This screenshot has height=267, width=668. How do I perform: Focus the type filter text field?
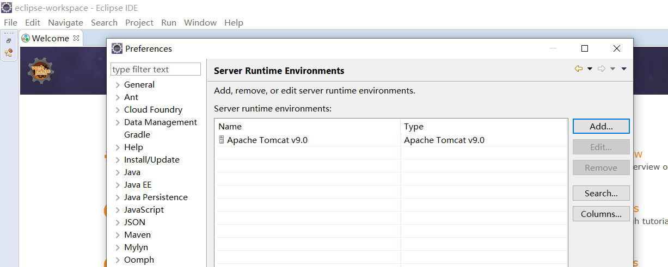click(x=156, y=69)
